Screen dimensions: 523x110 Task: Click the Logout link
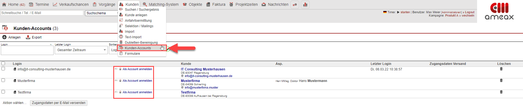click(x=469, y=12)
